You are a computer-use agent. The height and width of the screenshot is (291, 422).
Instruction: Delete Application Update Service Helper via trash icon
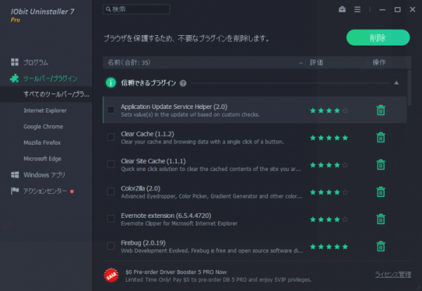coord(381,110)
